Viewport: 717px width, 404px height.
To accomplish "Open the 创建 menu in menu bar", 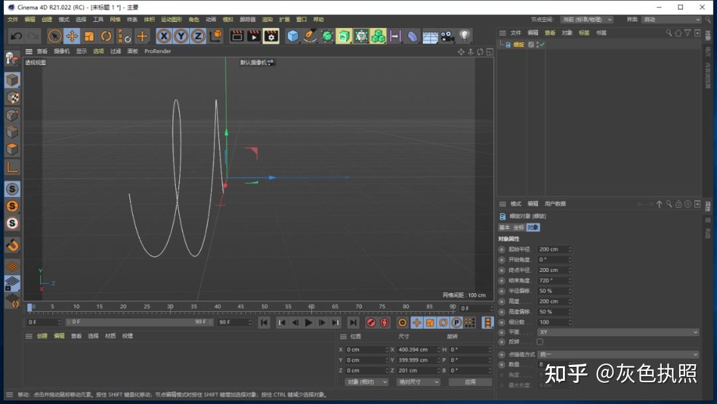I will click(46, 19).
